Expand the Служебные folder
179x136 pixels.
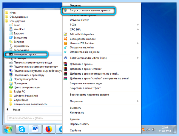tap(18, 100)
